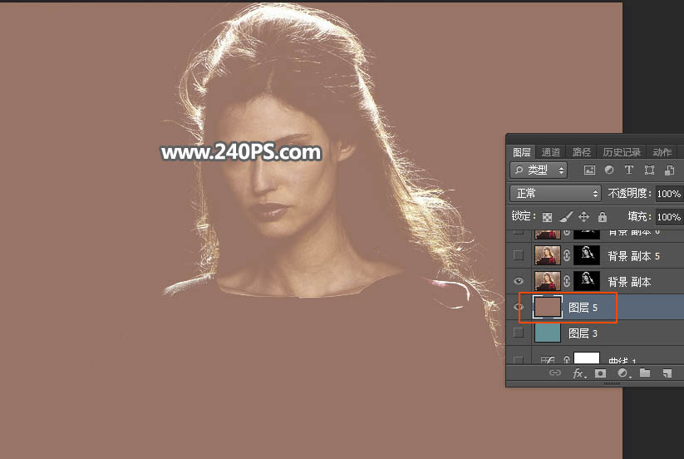The height and width of the screenshot is (459, 684).
Task: Click the 不透明度 100% field
Action: pos(669,193)
